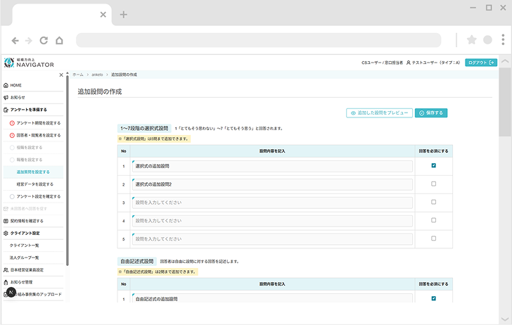
Task: Check required checkbox for 選択式の追加設問2
Action: (433, 184)
